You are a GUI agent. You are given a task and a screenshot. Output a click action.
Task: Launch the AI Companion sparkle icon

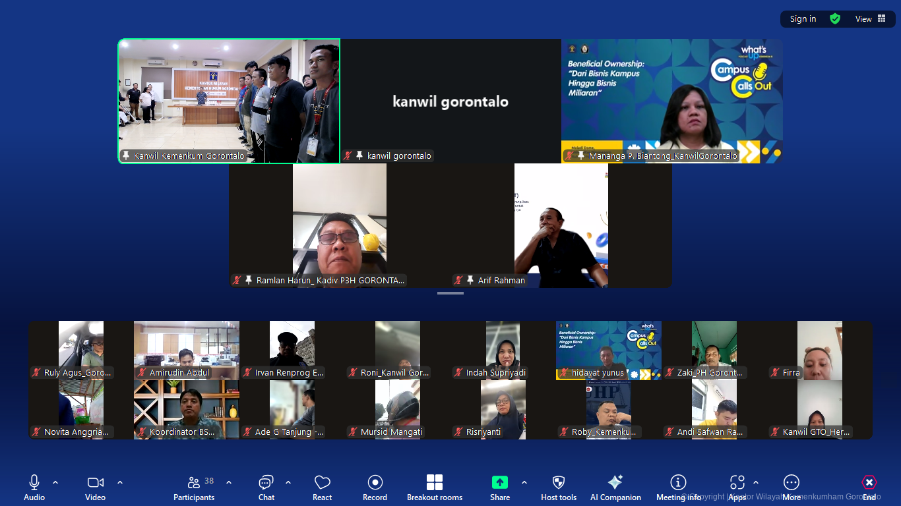[x=615, y=483]
